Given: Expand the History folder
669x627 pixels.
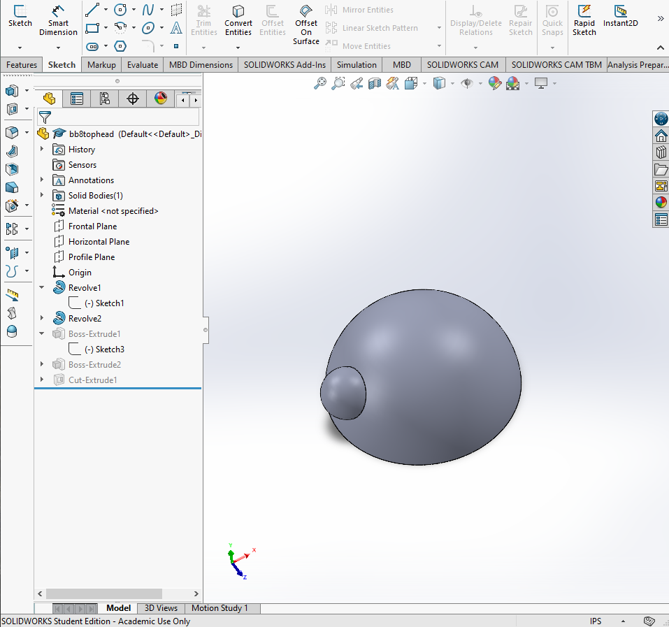Looking at the screenshot, I should coord(42,149).
